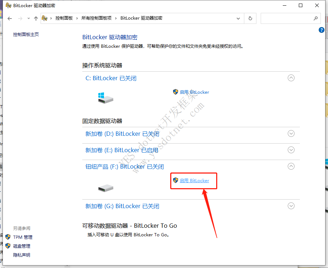328x268 pixels.
Task: Click the back navigation arrow
Action: [10, 19]
